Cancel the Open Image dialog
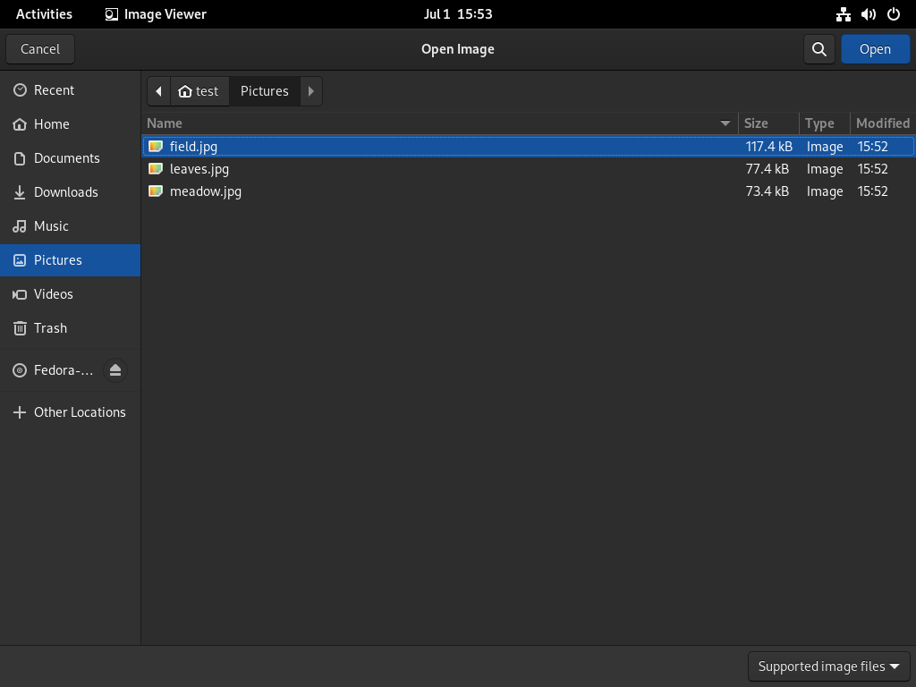Image resolution: width=916 pixels, height=687 pixels. pyautogui.click(x=40, y=49)
